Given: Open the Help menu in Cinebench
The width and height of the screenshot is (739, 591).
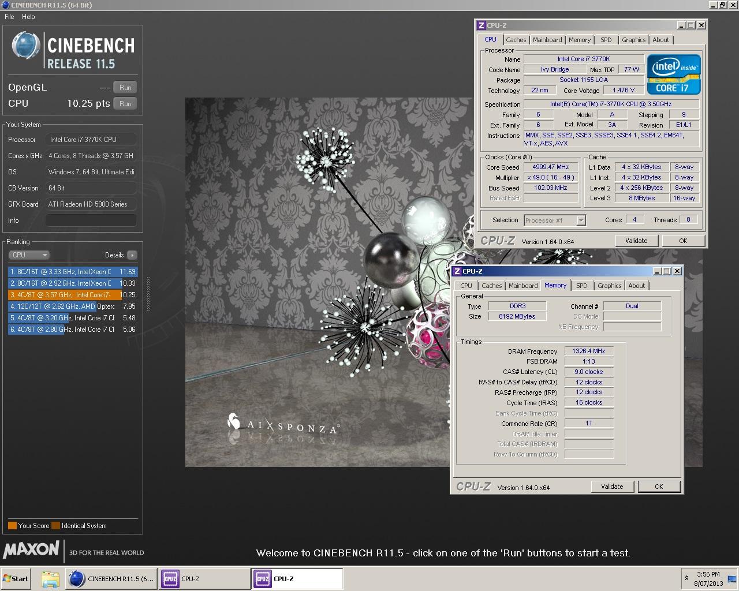Looking at the screenshot, I should [x=28, y=17].
